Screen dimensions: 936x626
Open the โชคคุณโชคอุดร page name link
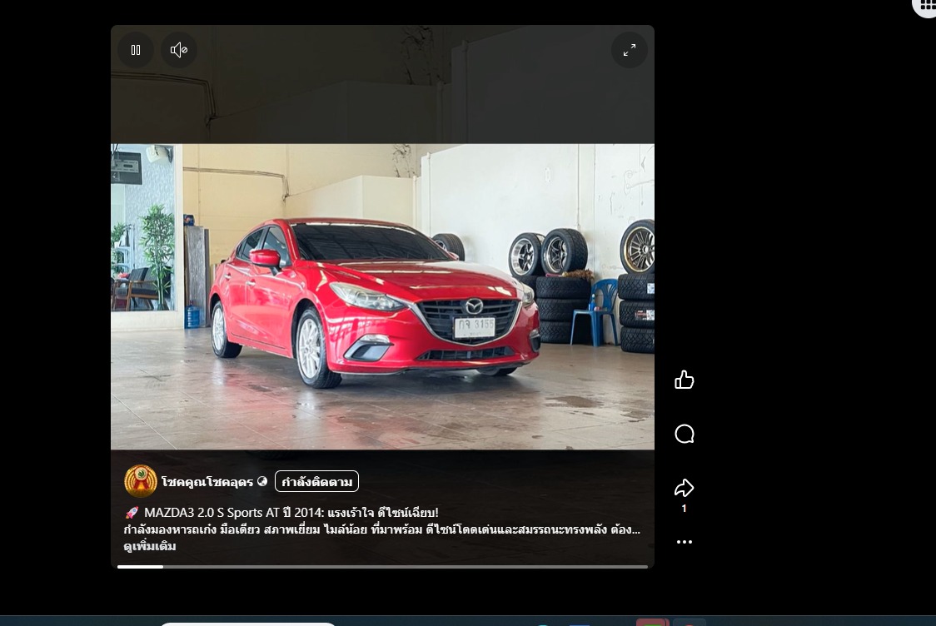[207, 481]
